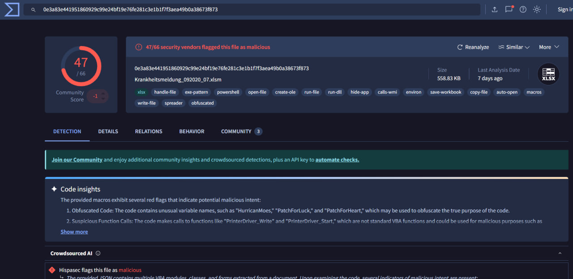Click the Show more link
573x279 pixels.
[x=74, y=232]
